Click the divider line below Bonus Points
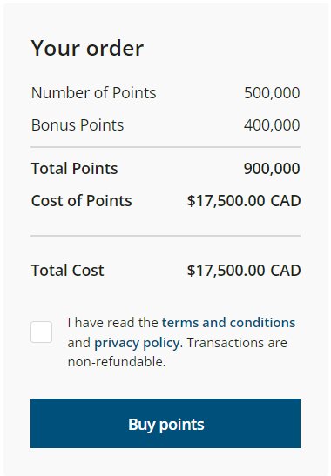This screenshot has width=331, height=476. pos(165,147)
